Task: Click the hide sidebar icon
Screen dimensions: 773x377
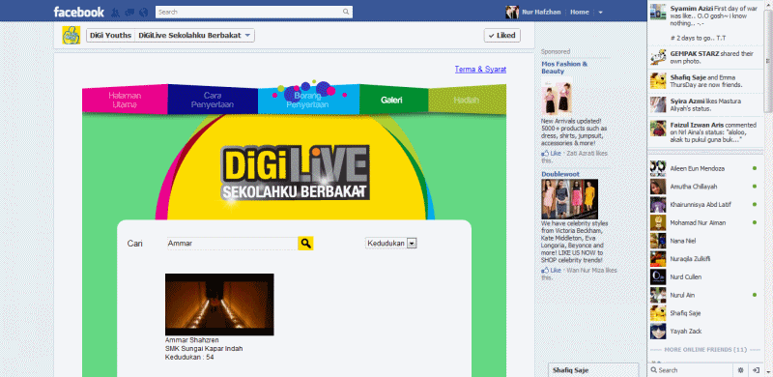Action: [x=756, y=369]
